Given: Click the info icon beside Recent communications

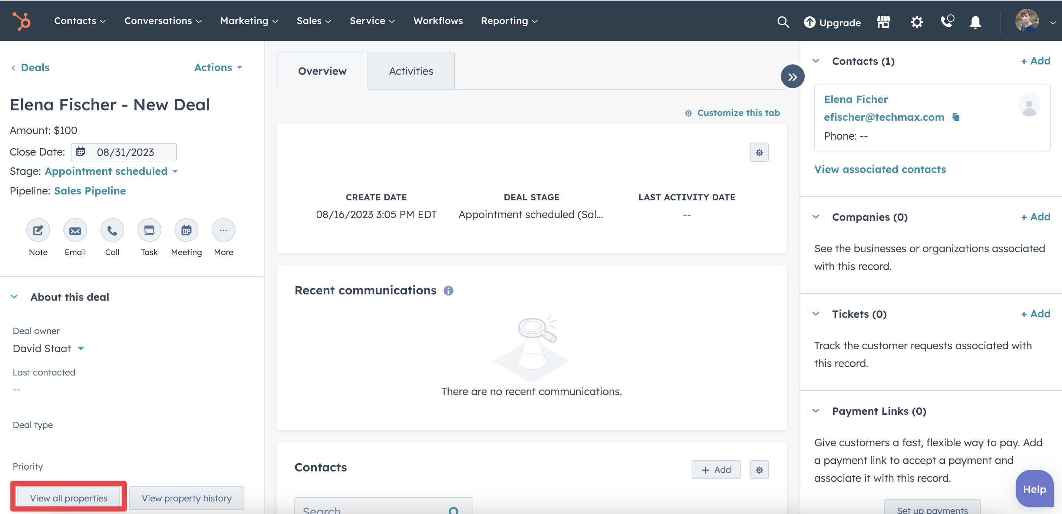Looking at the screenshot, I should pos(448,291).
